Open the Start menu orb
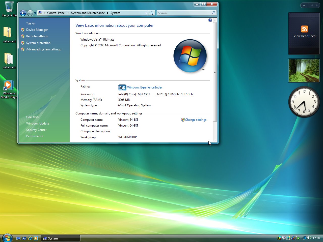323x242 pixels. pos(7,238)
